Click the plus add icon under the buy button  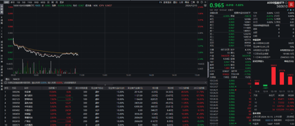[293, 10]
